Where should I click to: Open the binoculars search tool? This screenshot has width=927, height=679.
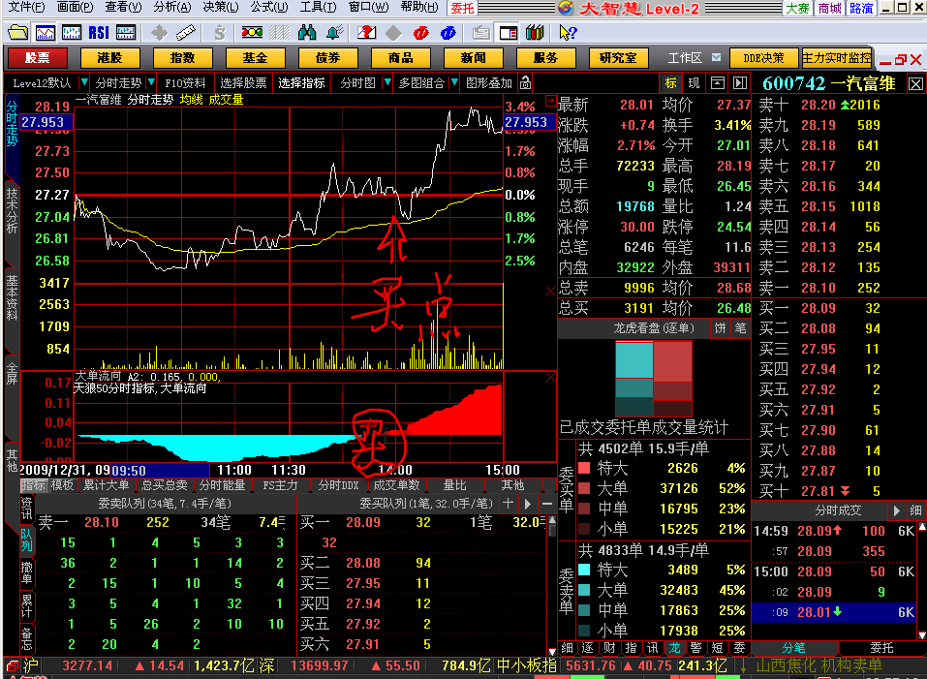(x=307, y=33)
